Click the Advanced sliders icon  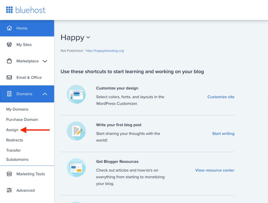click(x=9, y=190)
